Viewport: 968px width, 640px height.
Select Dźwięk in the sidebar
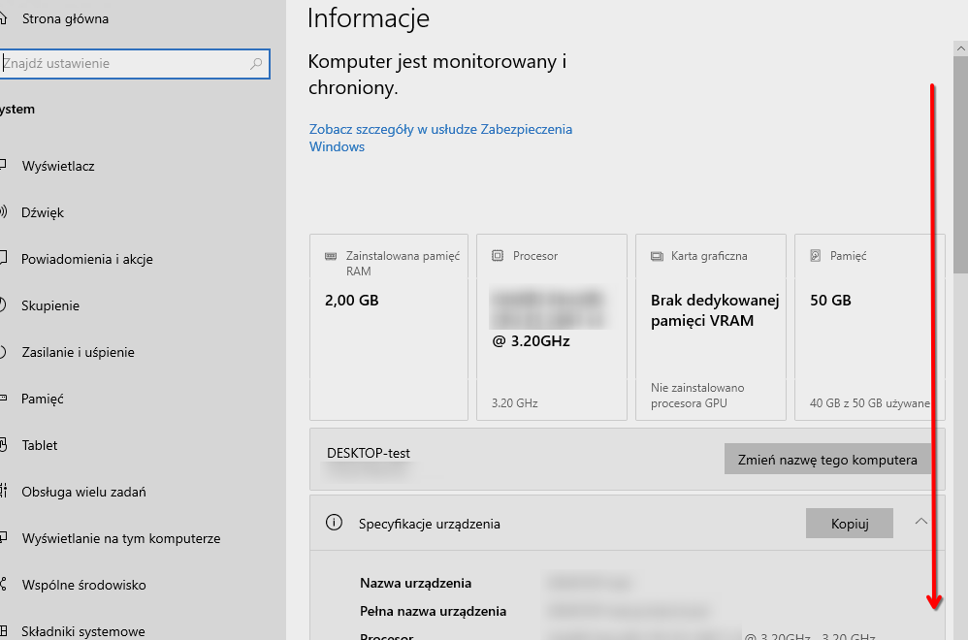[43, 212]
